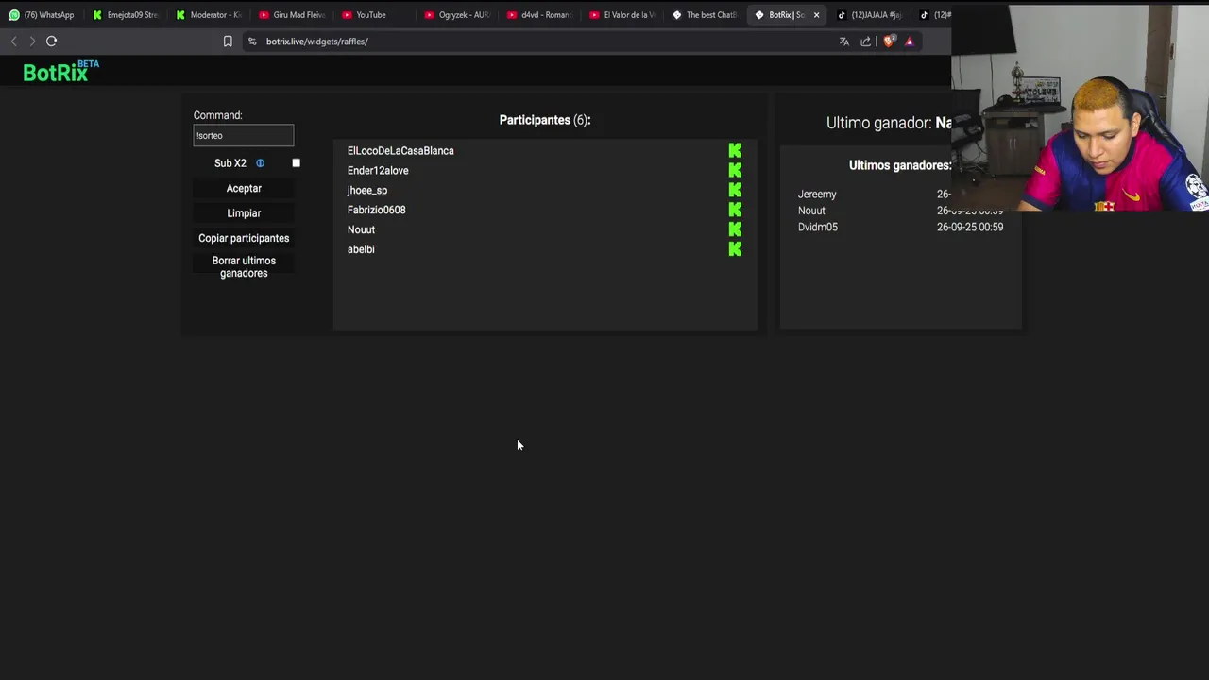Reload the page with refresh icon
Viewport: 1209px width, 680px height.
[51, 42]
